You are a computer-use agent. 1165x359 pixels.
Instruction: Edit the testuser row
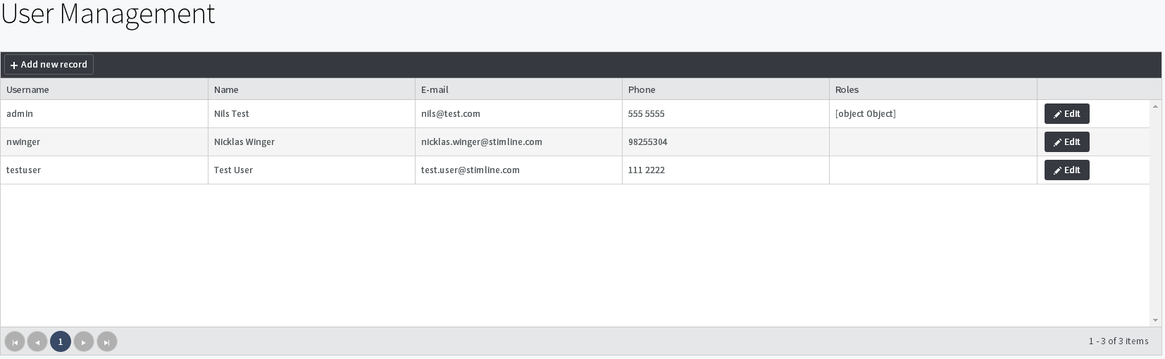[1066, 170]
